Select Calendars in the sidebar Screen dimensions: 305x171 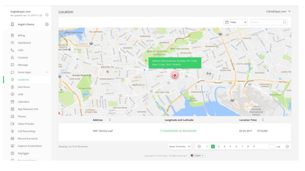click(x=24, y=102)
